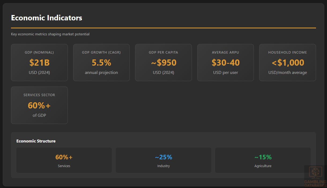Click the $21B value text
The height and width of the screenshot is (188, 327).
pyautogui.click(x=39, y=63)
